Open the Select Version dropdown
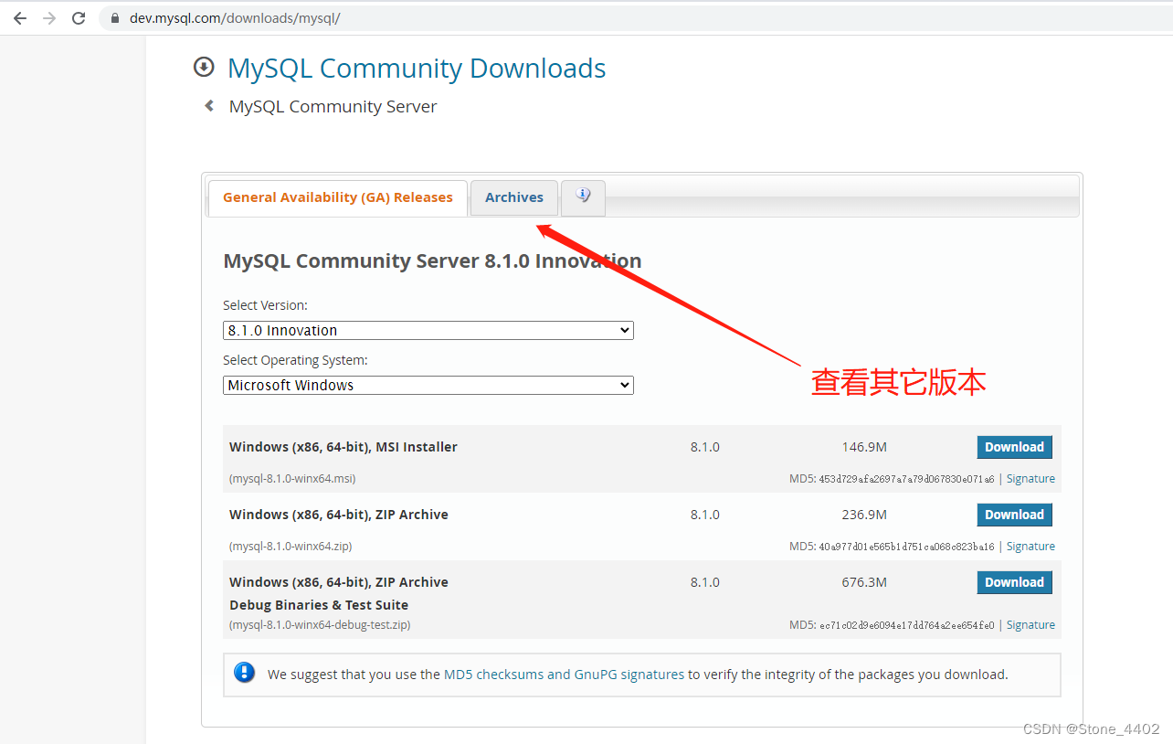 tap(428, 330)
